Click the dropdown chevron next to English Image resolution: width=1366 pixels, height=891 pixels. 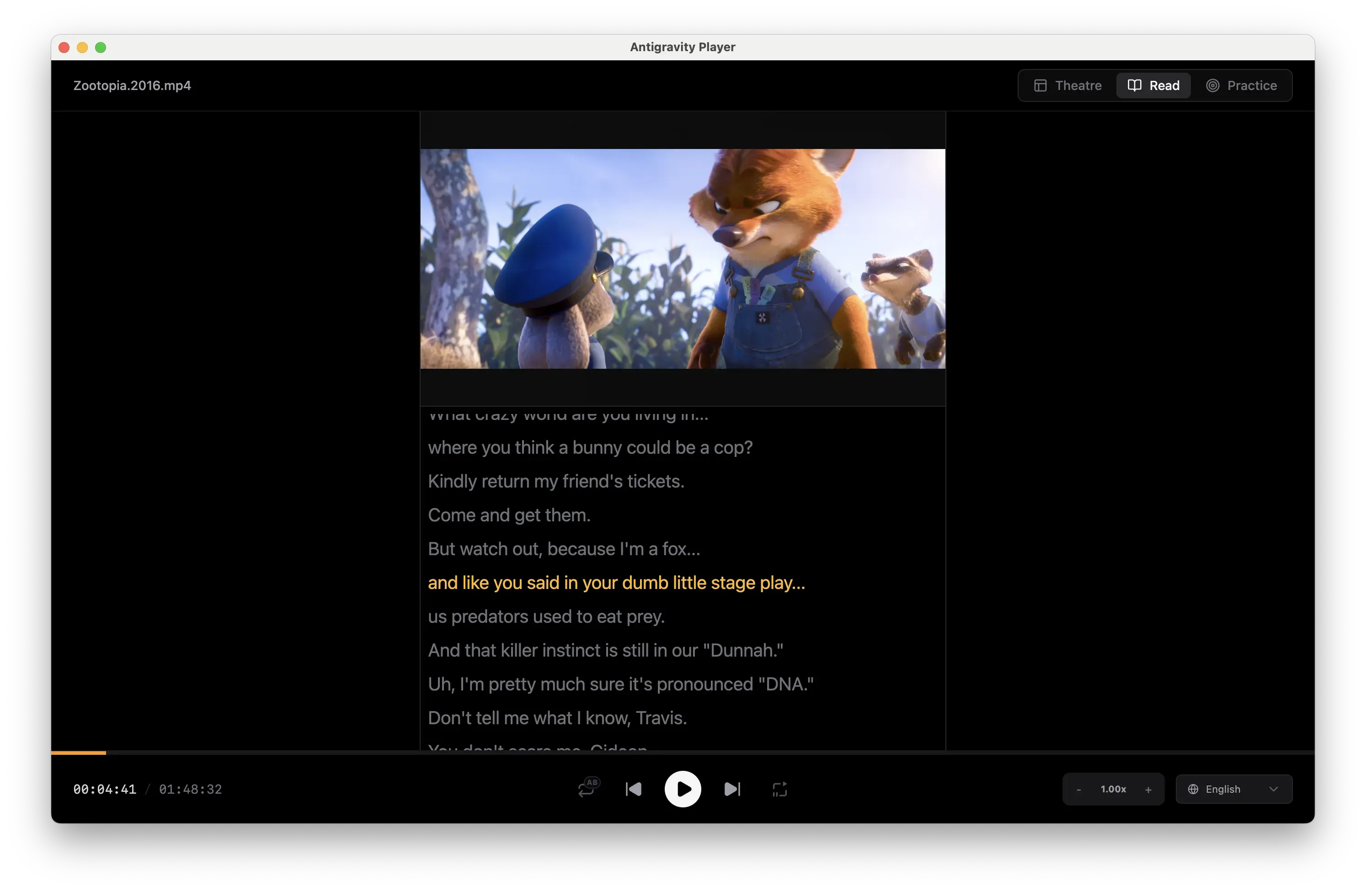[x=1273, y=789]
